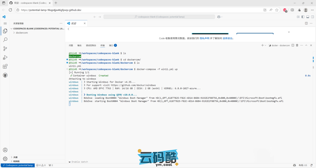316x168 pixels.
Task: Switch to the 输出 output tab
Action: coord(80,45)
